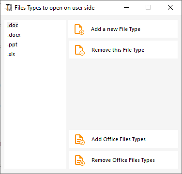Choose the .ppt file type row
This screenshot has height=174, width=182.
point(12,44)
